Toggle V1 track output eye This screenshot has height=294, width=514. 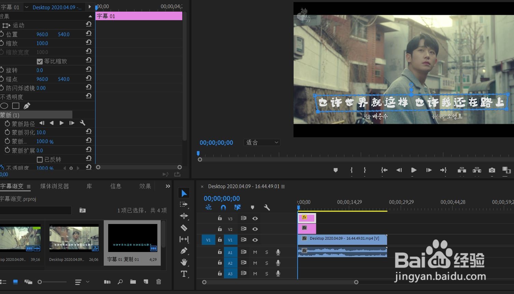(255, 240)
